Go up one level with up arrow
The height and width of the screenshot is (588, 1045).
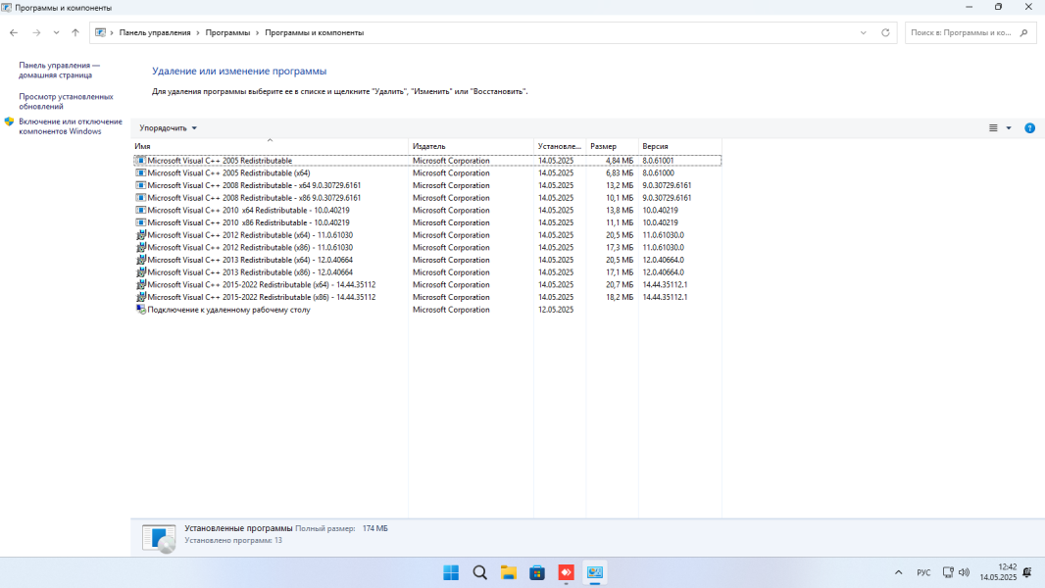point(75,32)
